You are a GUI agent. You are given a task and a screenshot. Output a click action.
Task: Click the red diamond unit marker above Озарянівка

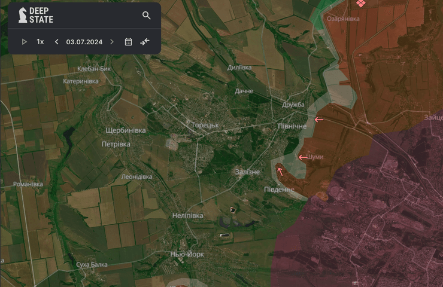tap(360, 4)
